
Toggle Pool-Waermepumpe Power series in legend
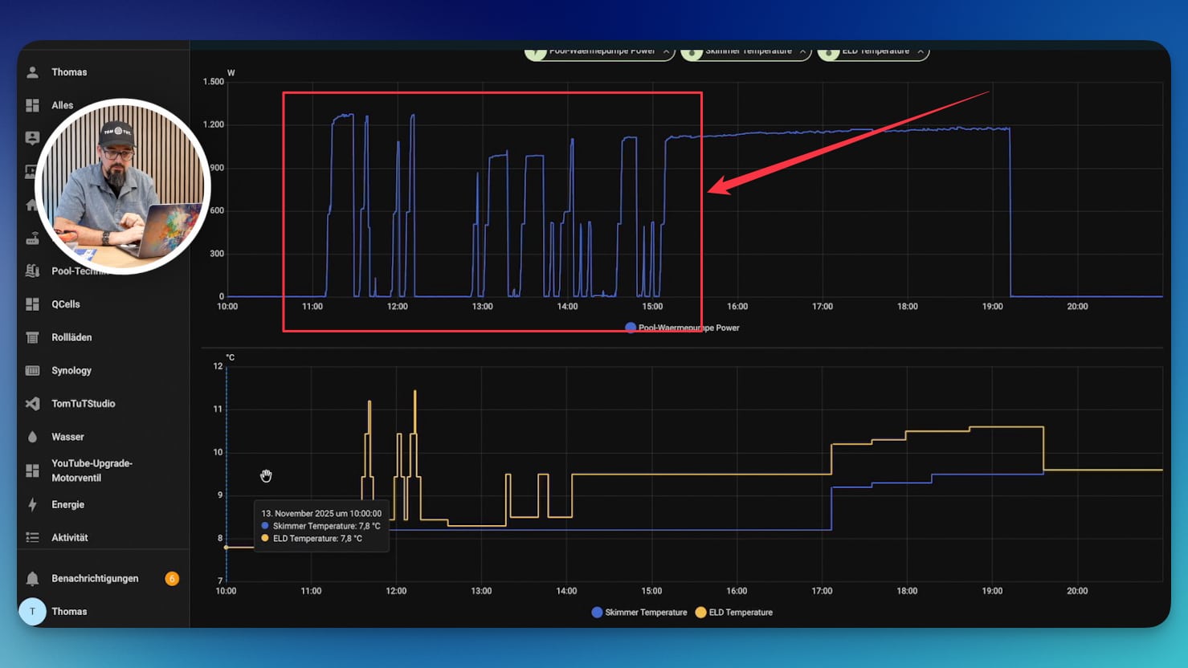[682, 328]
